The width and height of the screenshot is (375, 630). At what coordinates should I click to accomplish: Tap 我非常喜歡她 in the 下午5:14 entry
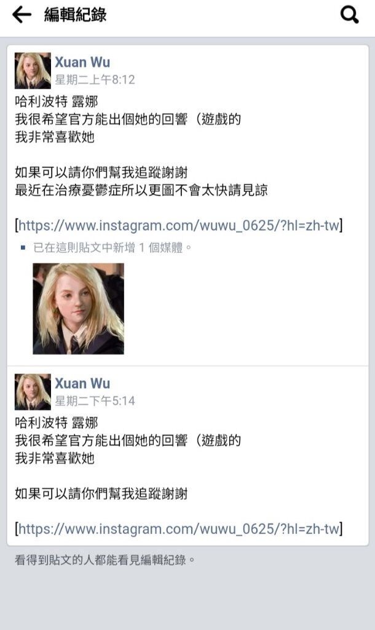point(55,458)
